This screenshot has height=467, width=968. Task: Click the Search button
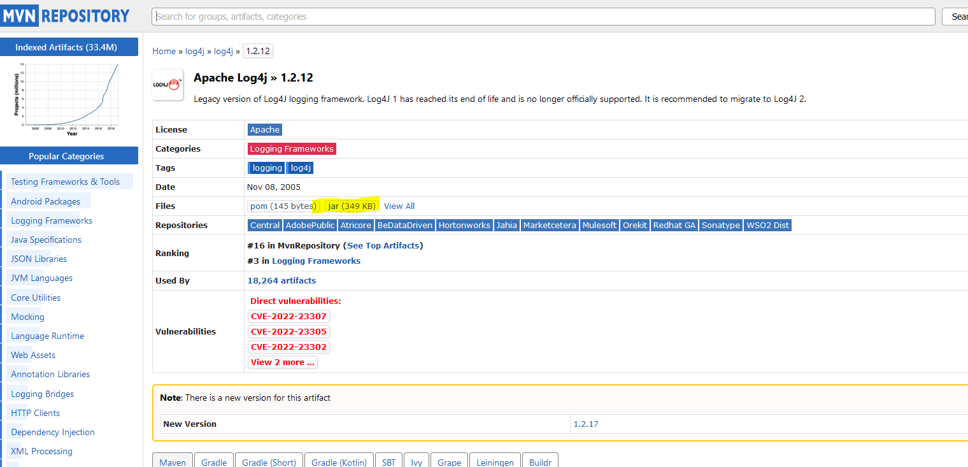tap(955, 17)
